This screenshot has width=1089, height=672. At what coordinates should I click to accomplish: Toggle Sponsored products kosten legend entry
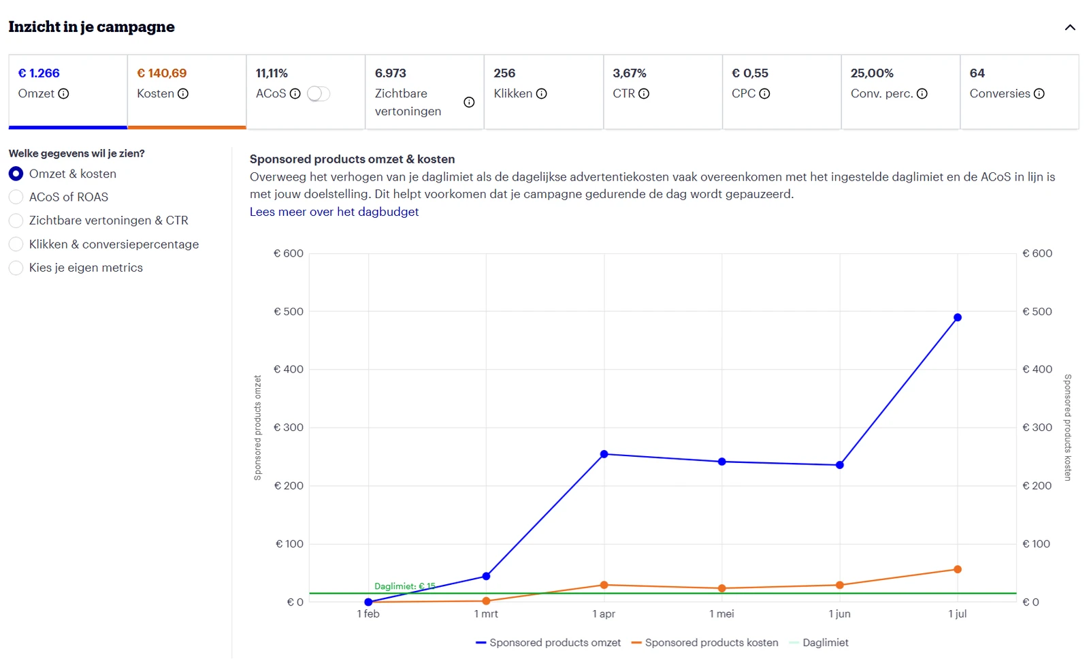click(704, 643)
